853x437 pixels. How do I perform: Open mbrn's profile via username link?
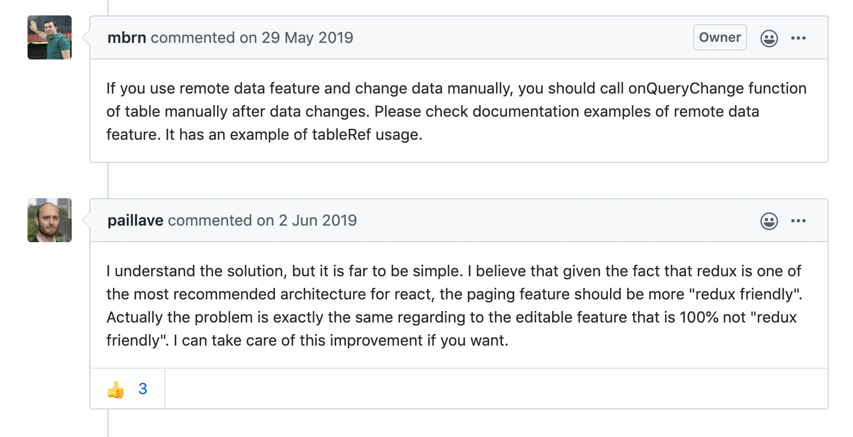click(x=127, y=37)
